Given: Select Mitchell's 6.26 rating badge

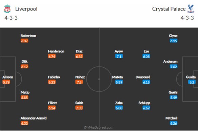Looking at the screenshot, I should pyautogui.click(x=174, y=123).
